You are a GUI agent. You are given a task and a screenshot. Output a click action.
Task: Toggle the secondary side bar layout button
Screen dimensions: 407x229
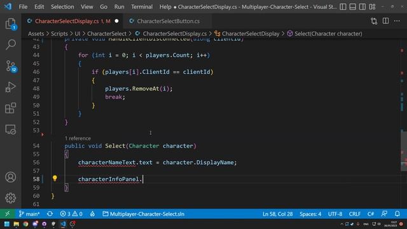coord(362,7)
